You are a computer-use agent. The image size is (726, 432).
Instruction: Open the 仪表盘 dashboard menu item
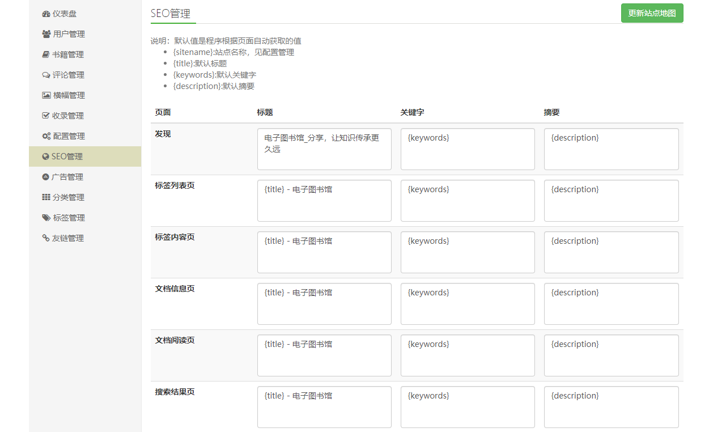tap(85, 14)
